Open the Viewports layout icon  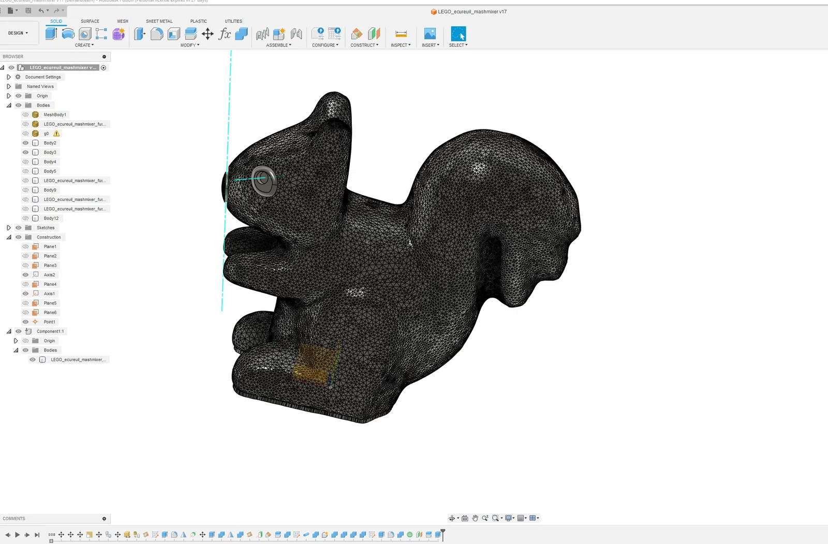(533, 518)
